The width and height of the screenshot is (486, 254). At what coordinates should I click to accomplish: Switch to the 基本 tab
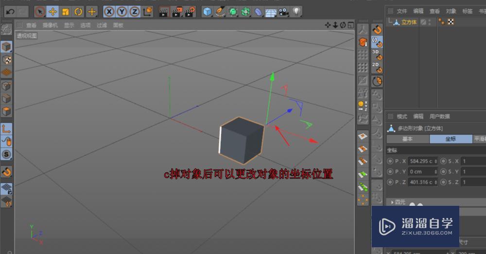click(x=408, y=139)
